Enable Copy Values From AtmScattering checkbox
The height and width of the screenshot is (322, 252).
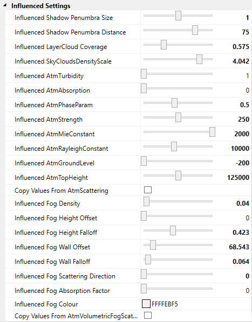(148, 190)
